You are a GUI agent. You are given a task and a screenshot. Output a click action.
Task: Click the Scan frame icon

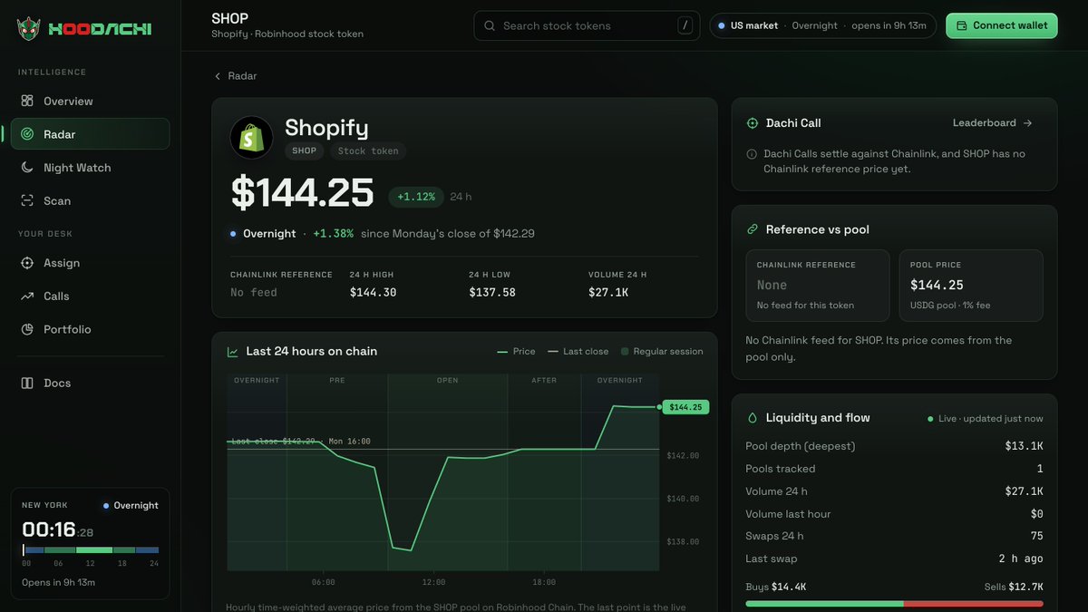click(x=27, y=200)
